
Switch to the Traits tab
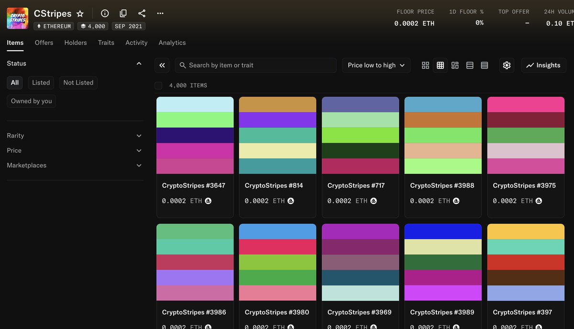click(x=106, y=42)
